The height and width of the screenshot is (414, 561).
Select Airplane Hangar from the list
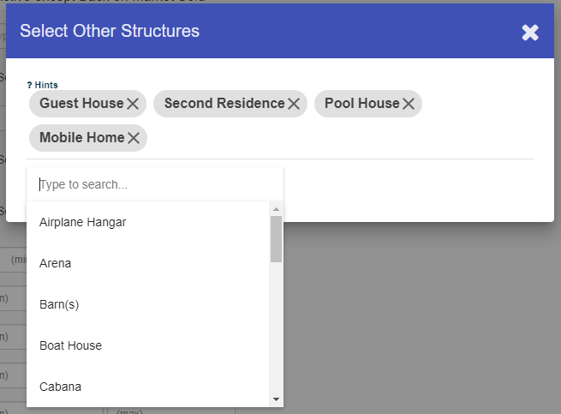point(83,222)
